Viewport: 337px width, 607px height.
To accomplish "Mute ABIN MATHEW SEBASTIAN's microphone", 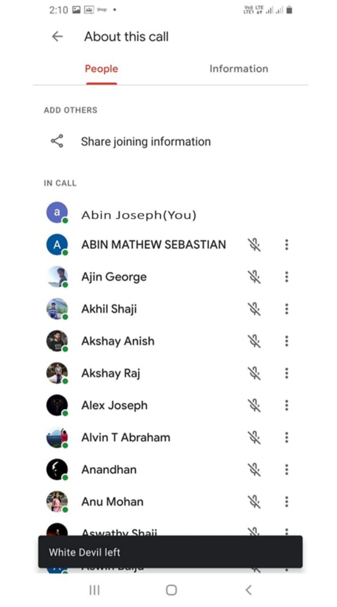I will click(x=255, y=245).
